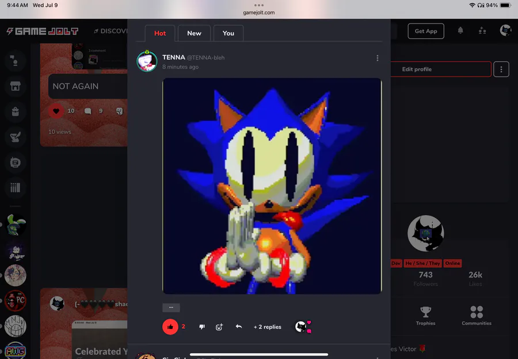Expand the + 2 replies thread

tap(268, 327)
